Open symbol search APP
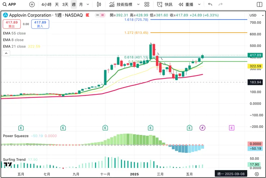This screenshot has height=178, width=266. (x=9, y=4)
